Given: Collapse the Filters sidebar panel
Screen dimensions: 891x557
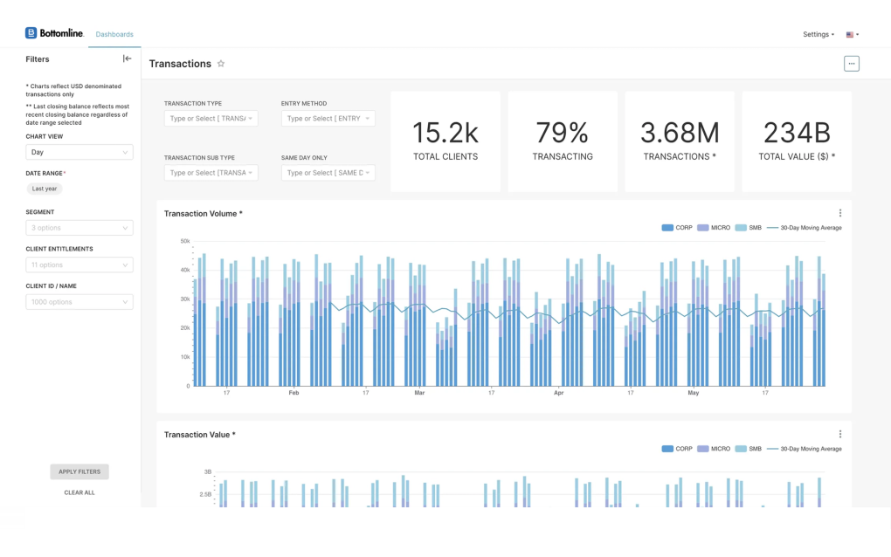Looking at the screenshot, I should pos(127,58).
